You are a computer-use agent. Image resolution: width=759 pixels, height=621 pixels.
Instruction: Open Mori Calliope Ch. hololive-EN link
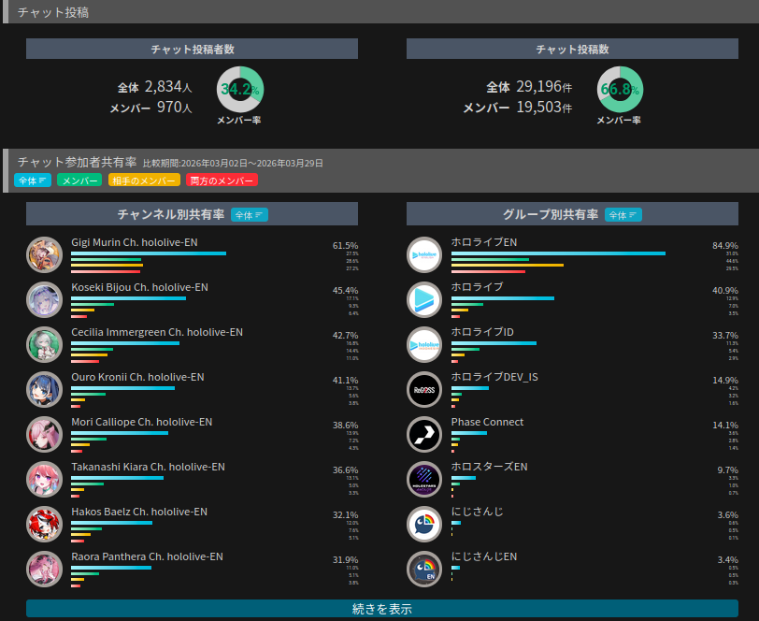coord(142,422)
